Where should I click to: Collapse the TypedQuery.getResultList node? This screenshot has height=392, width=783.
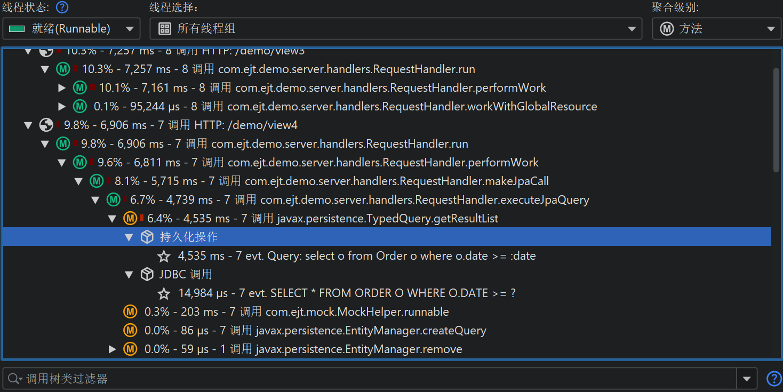pos(112,219)
